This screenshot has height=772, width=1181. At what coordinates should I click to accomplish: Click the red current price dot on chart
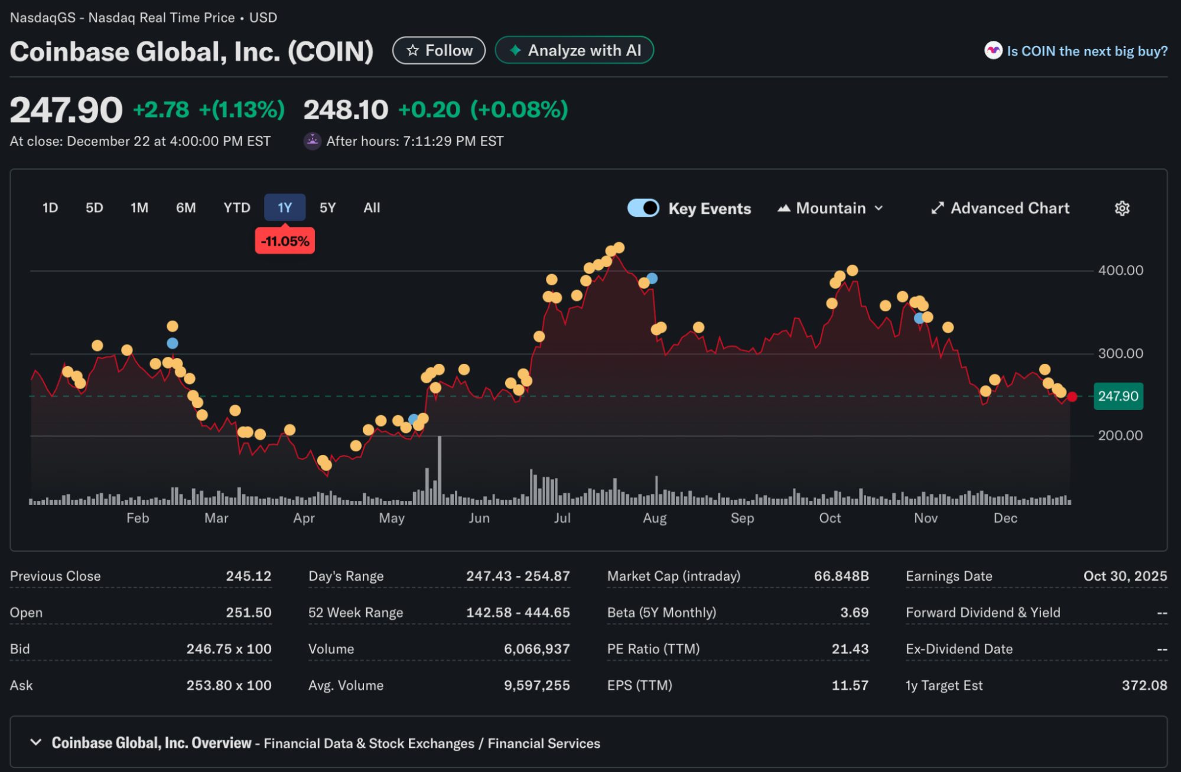1072,397
